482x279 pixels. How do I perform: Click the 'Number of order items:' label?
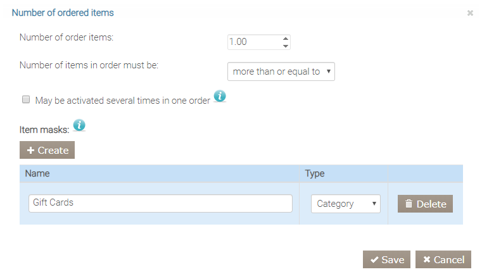[67, 37]
